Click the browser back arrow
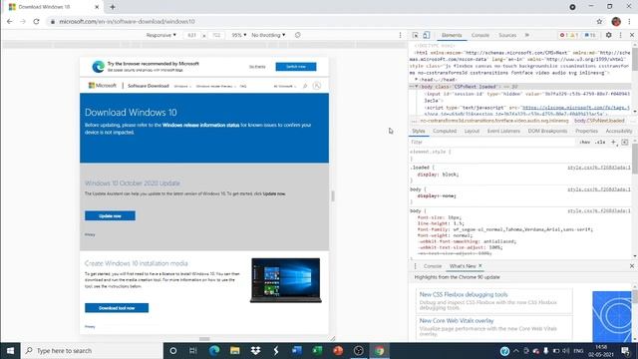Image resolution: width=638 pixels, height=359 pixels. [x=9, y=22]
